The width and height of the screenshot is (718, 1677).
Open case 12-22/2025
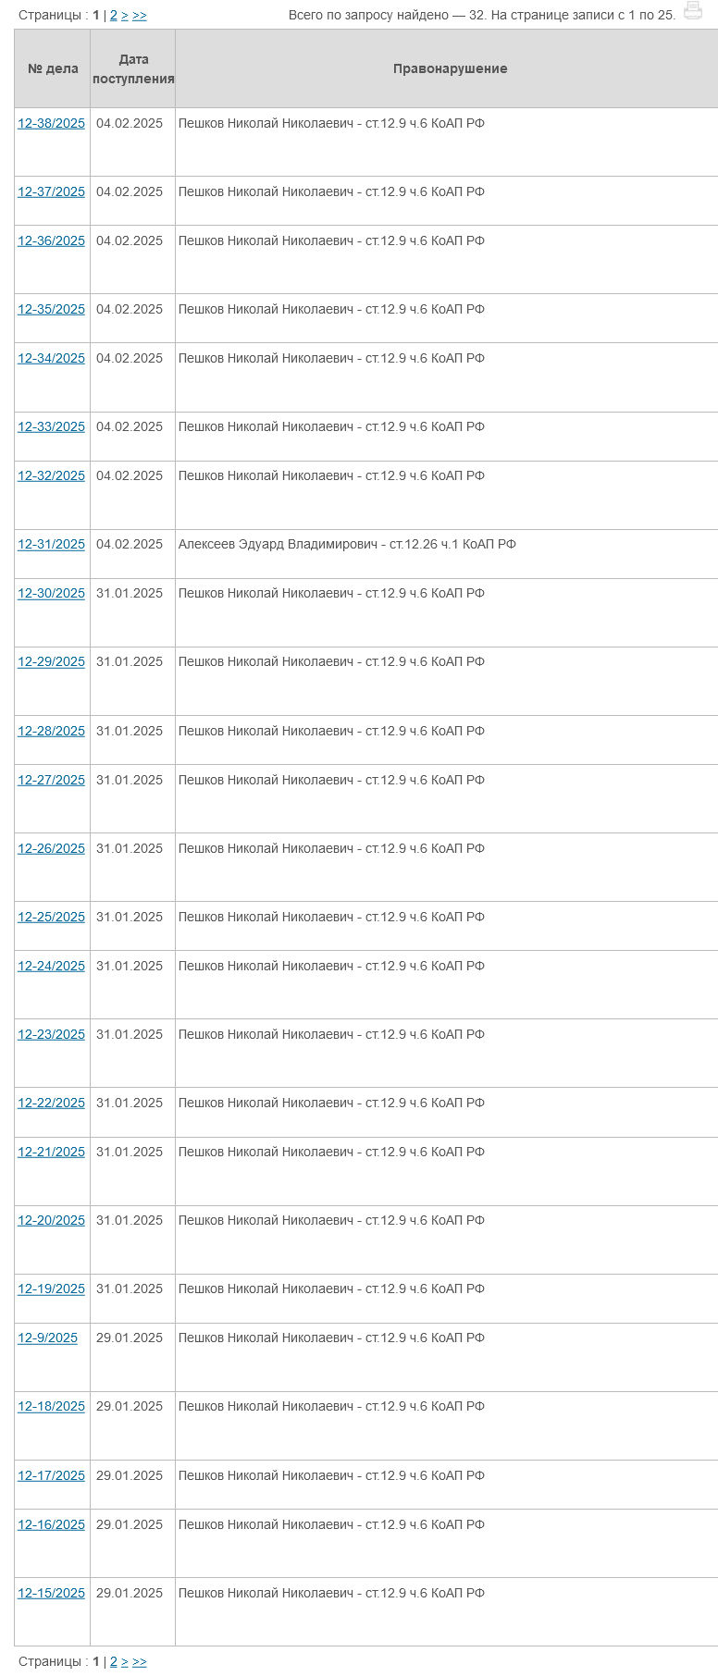point(51,1103)
